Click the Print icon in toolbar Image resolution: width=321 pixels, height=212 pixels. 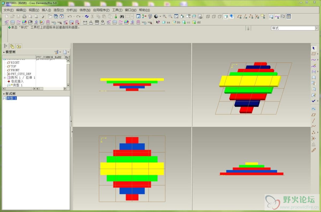click(x=24, y=16)
